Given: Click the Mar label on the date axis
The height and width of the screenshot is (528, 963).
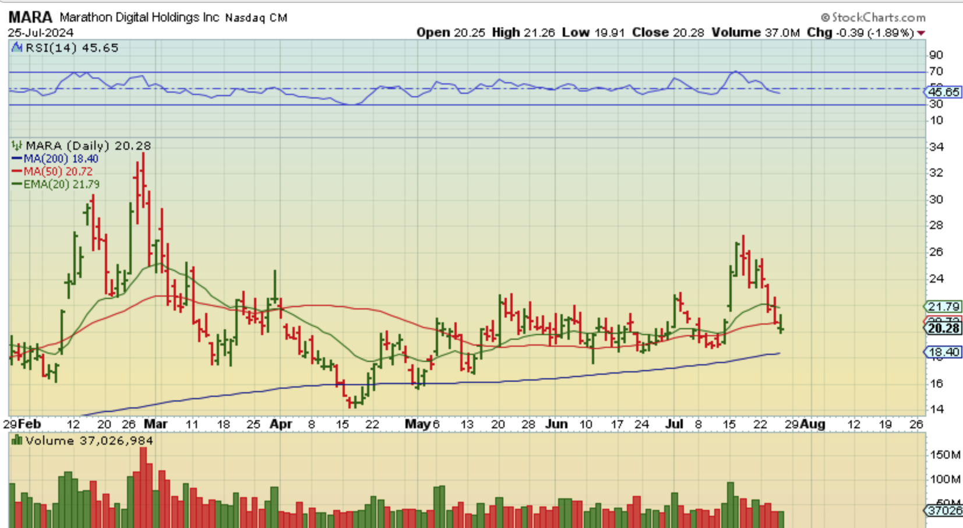Looking at the screenshot, I should [155, 424].
